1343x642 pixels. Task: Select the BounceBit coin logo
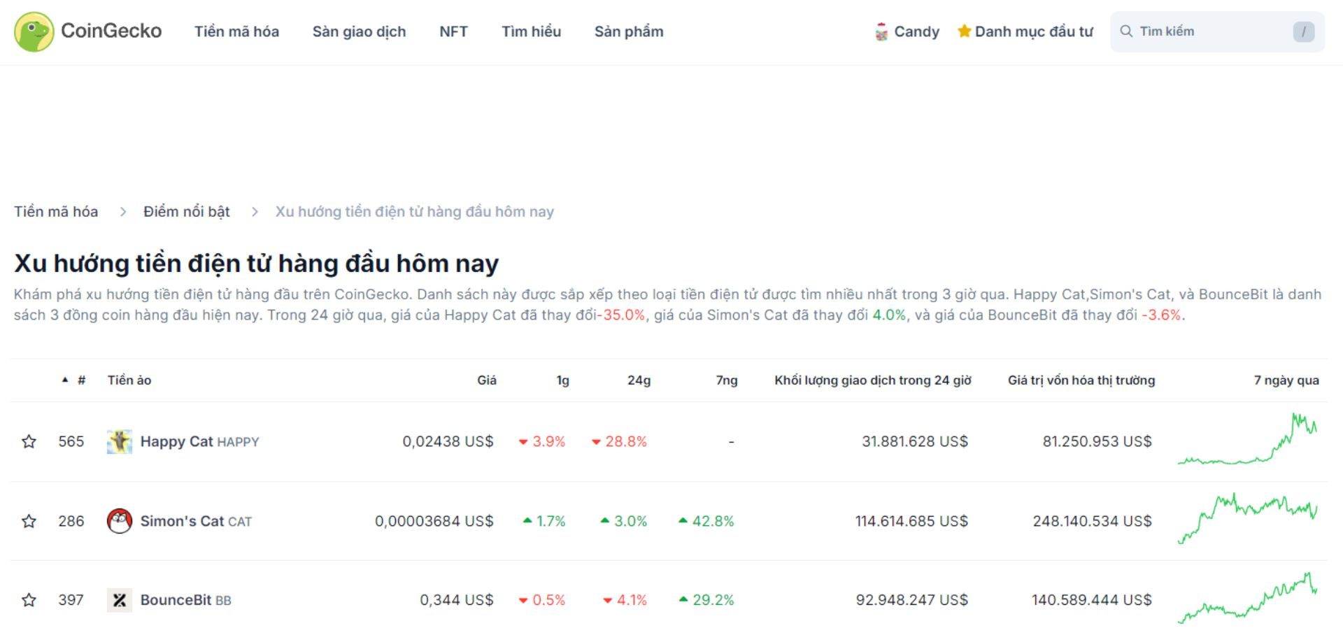120,600
